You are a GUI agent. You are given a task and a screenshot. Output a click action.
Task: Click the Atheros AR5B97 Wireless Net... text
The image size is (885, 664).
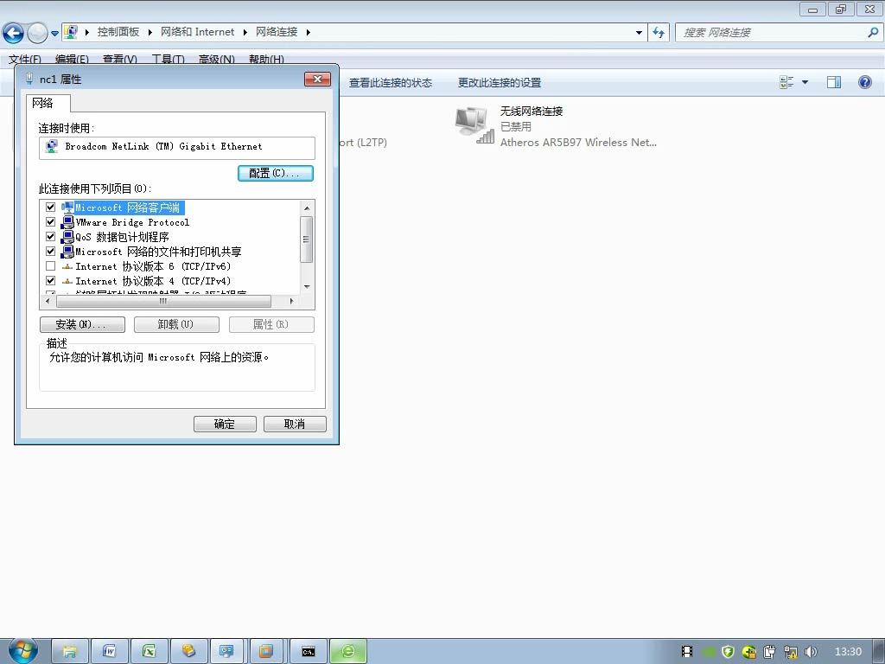coord(578,143)
